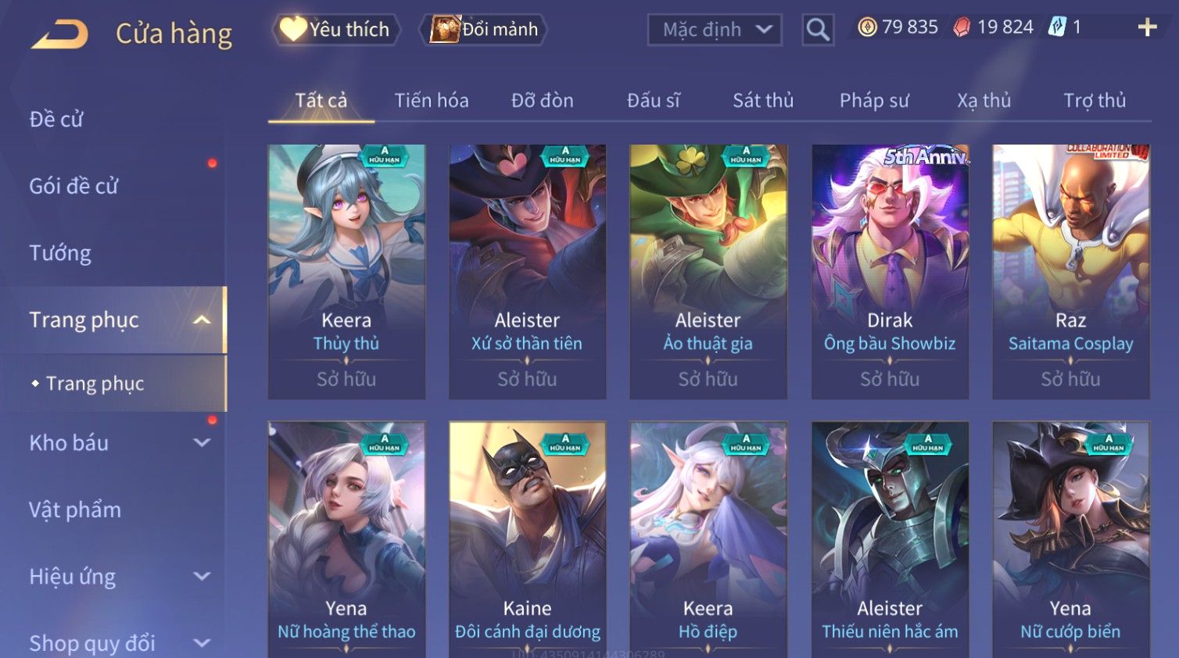
Task: Select the Tiến hóa tab
Action: 432,101
